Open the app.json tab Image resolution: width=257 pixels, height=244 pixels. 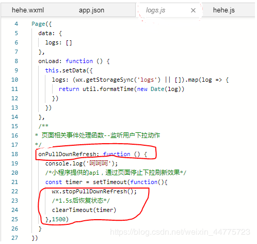tap(91, 10)
